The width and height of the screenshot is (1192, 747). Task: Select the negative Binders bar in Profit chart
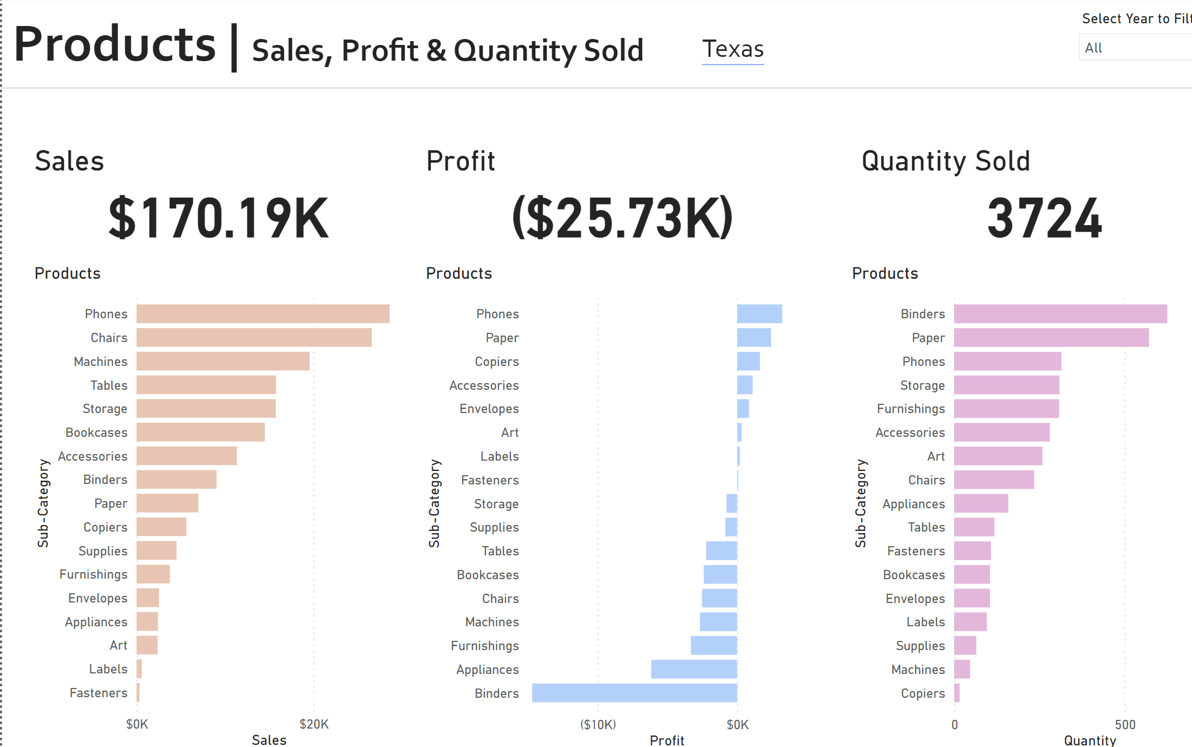(634, 693)
